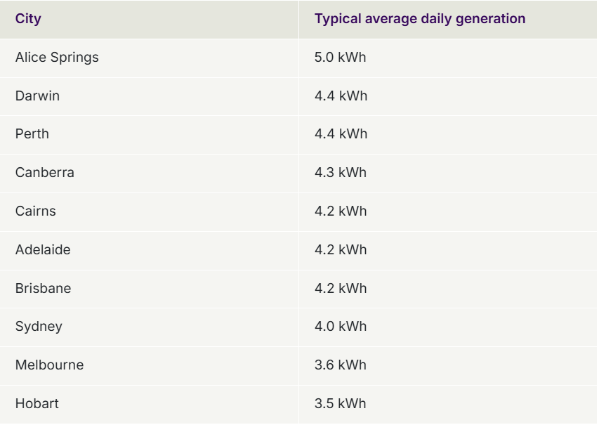
Task: Click the Typical average daily generation header
Action: click(419, 19)
